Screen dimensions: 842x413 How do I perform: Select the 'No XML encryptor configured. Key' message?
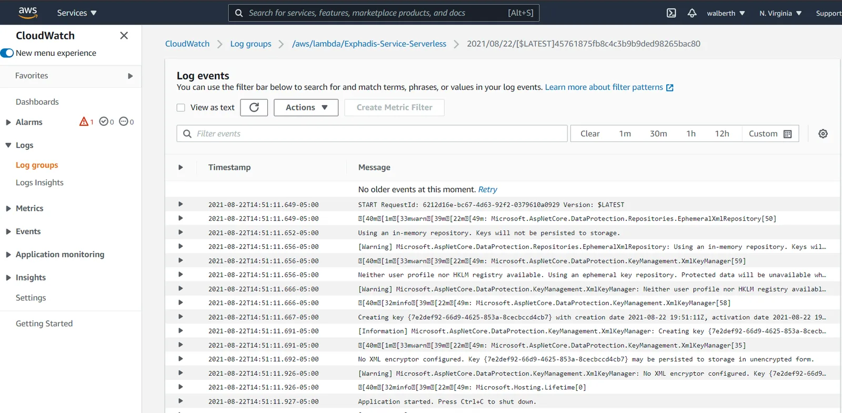(586, 359)
